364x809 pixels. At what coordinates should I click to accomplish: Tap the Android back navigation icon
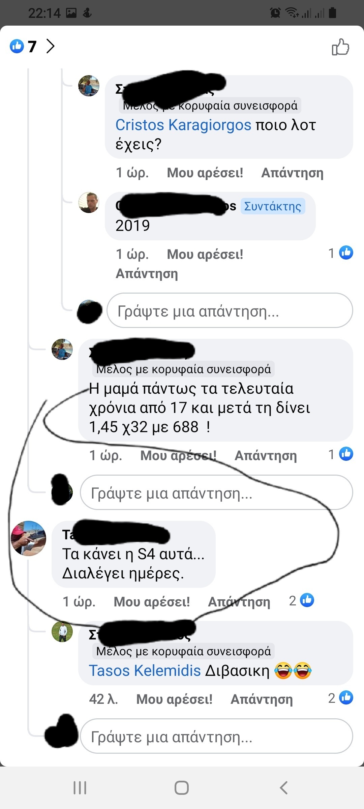(x=284, y=788)
